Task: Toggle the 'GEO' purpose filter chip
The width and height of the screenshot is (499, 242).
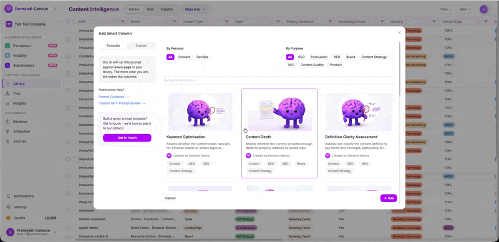Action: (301, 57)
